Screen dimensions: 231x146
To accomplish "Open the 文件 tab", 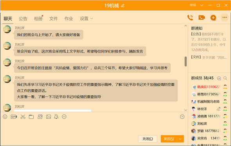I will click(x=54, y=19).
